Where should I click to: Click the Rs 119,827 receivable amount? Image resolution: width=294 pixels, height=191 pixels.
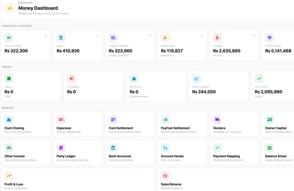172,51
